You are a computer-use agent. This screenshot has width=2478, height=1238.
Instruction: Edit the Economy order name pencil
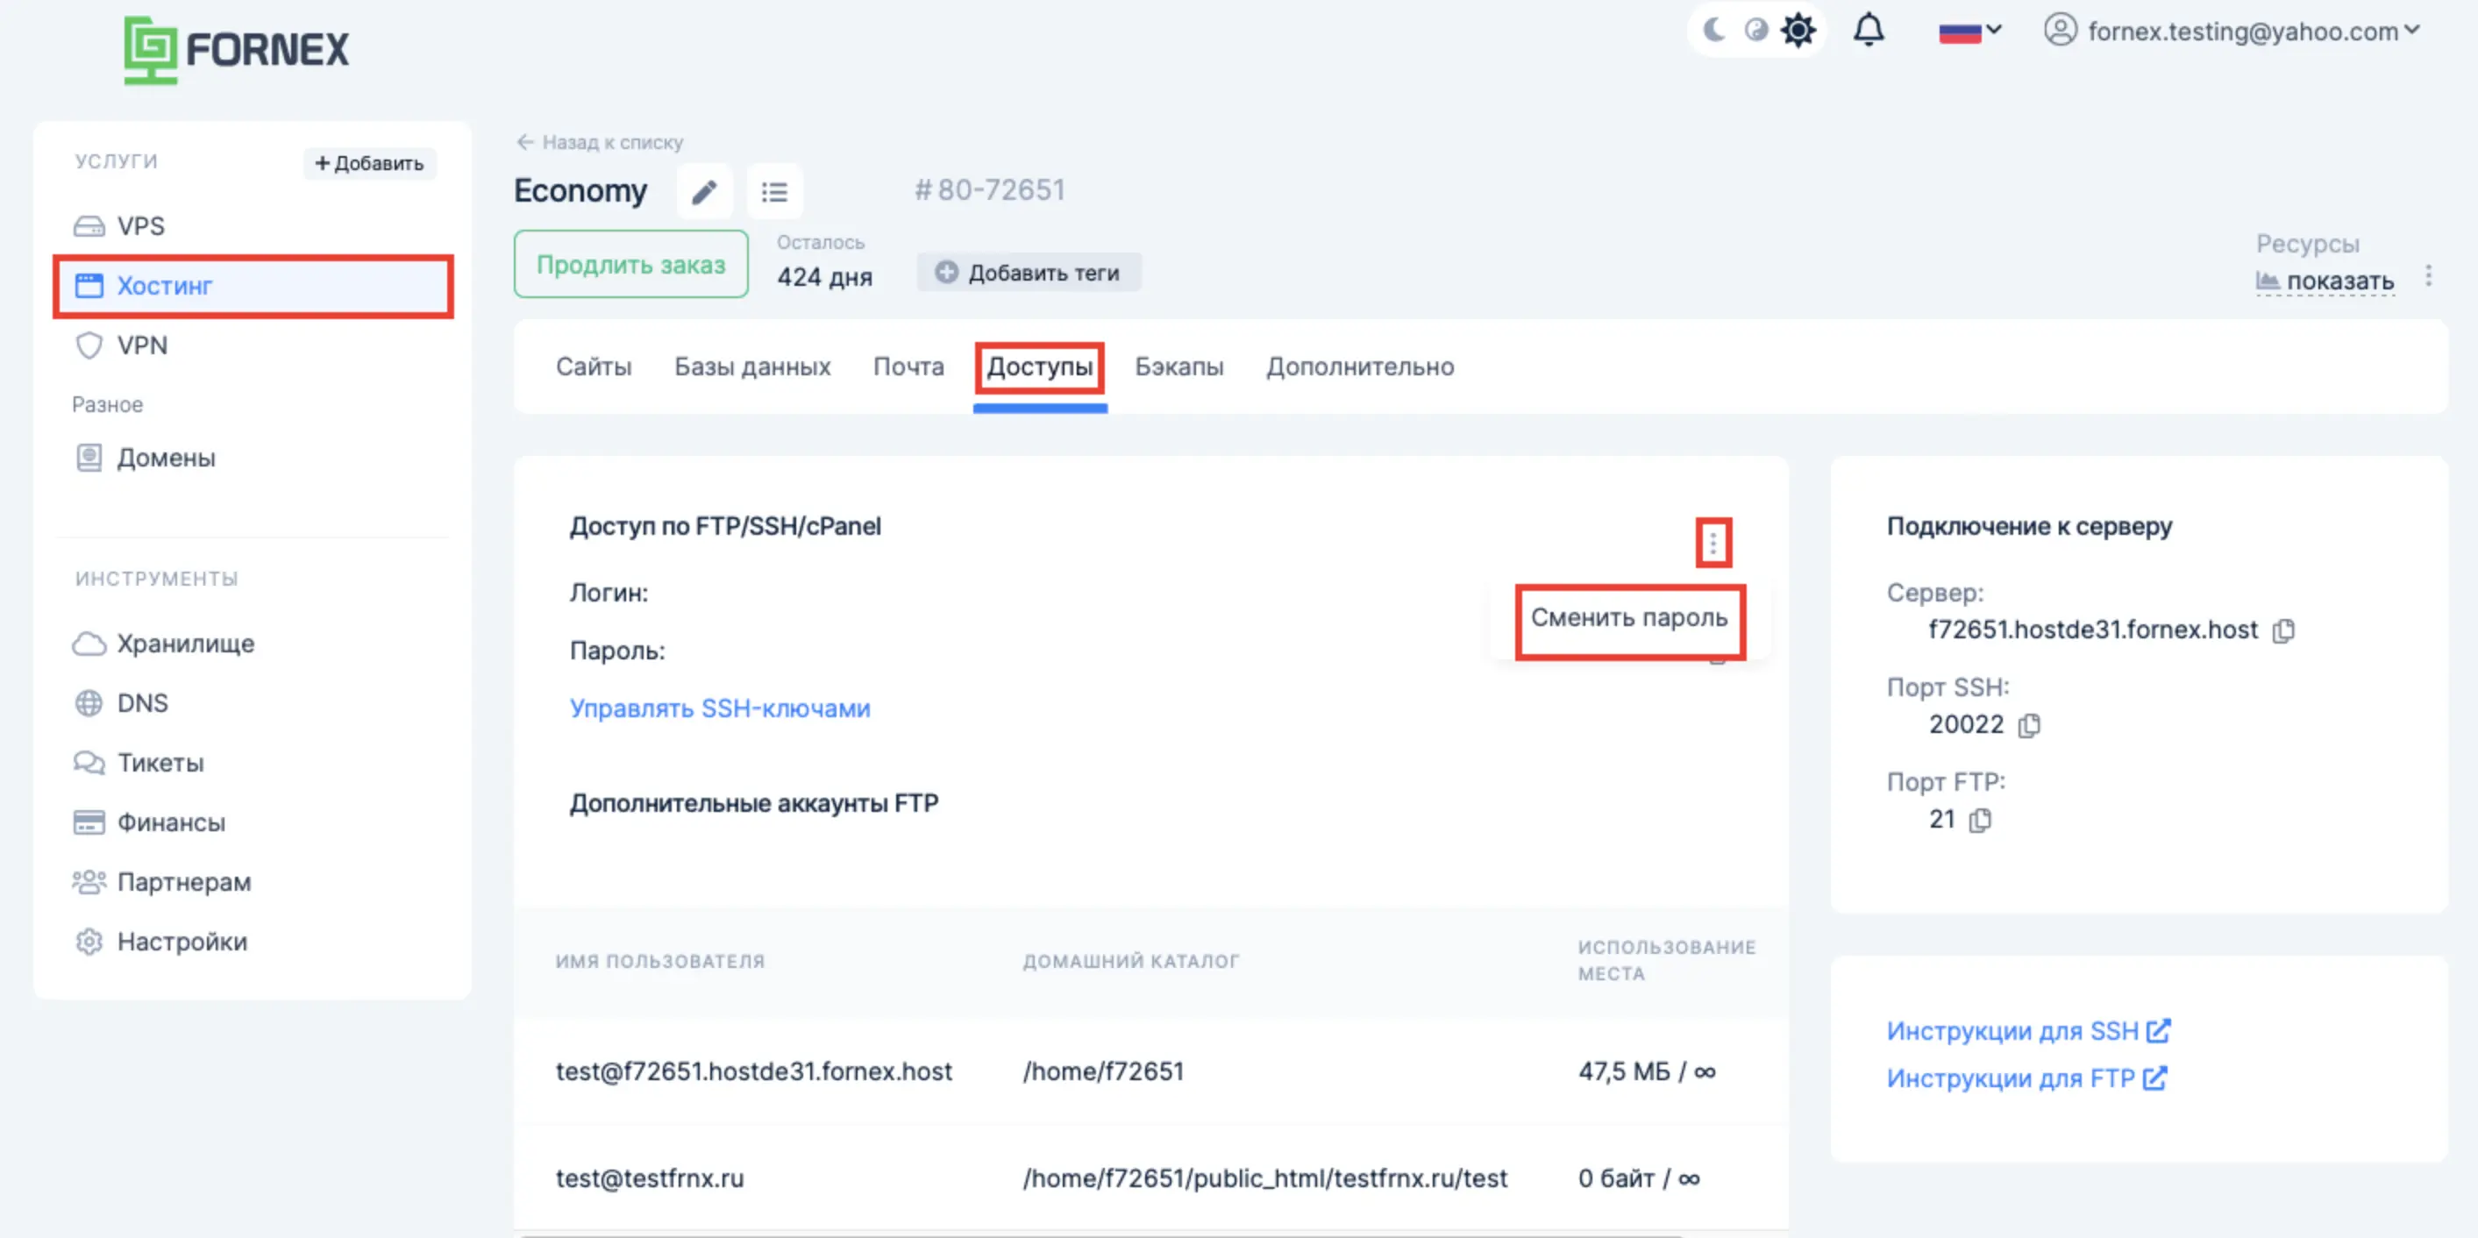pos(704,191)
